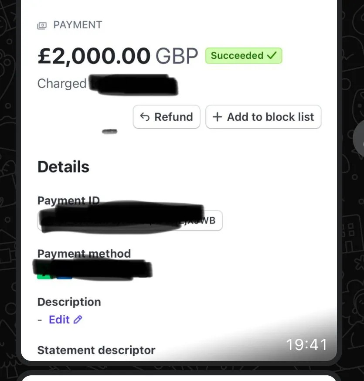
Task: Click the Details section heading
Action: click(x=63, y=167)
